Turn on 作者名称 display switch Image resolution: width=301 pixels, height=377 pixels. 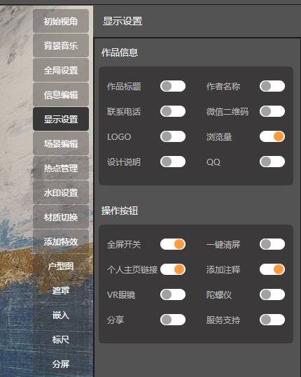click(272, 86)
